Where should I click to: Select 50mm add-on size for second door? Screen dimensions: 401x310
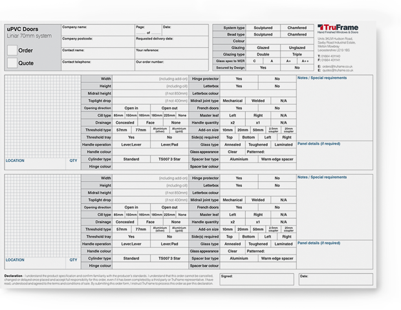coord(258,229)
